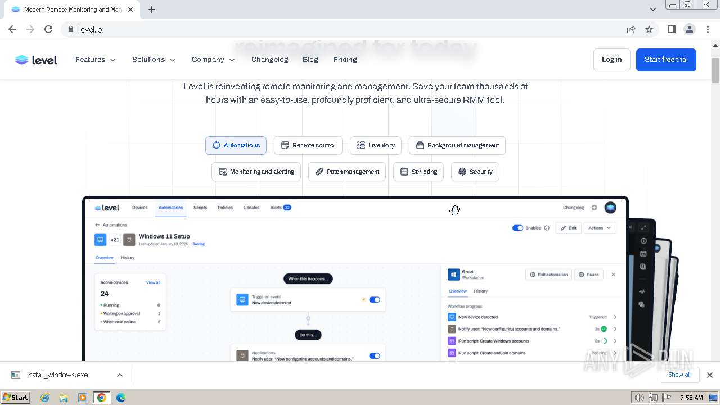
Task: Click View all in Active devices card
Action: [153, 282]
